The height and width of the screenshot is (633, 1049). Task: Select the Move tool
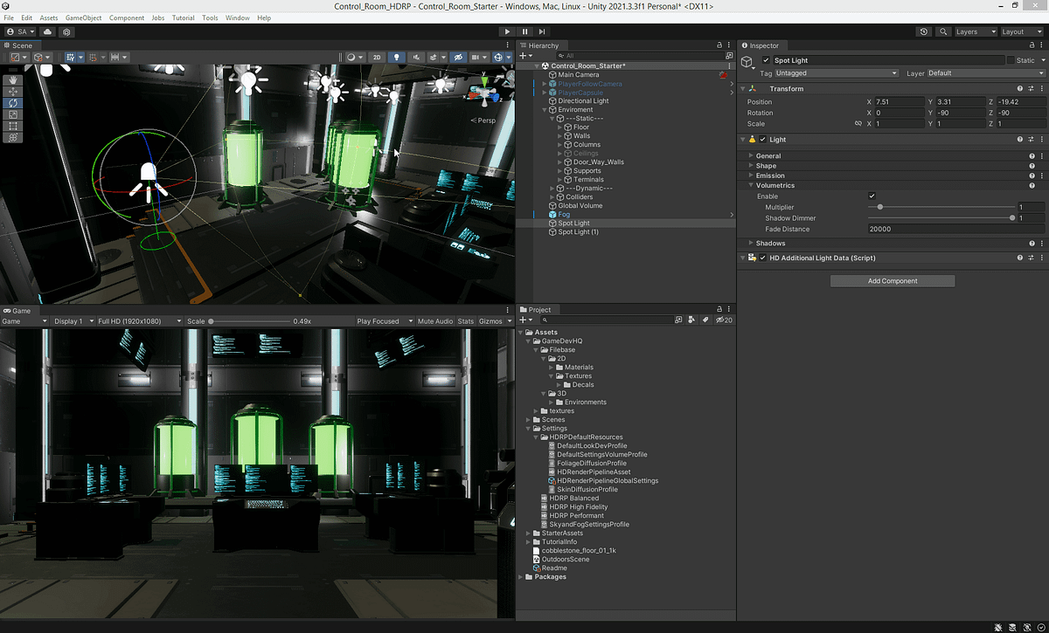coord(13,92)
